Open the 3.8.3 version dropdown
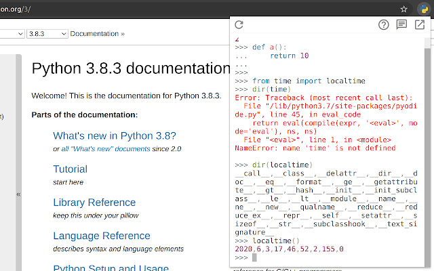434x271 pixels. click(x=47, y=33)
